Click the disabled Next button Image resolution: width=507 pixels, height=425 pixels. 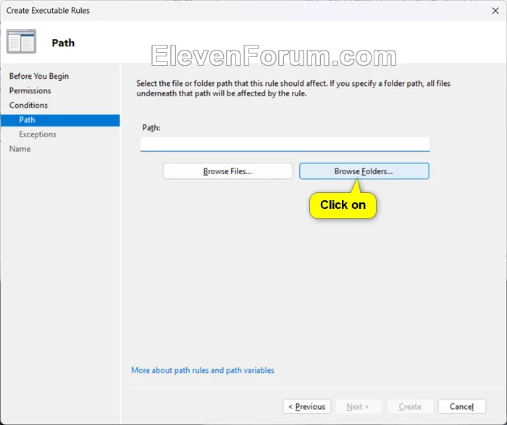point(358,406)
